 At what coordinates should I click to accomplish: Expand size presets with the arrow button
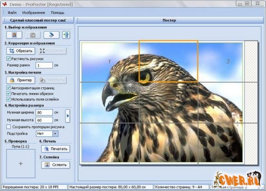[x=67, y=116]
